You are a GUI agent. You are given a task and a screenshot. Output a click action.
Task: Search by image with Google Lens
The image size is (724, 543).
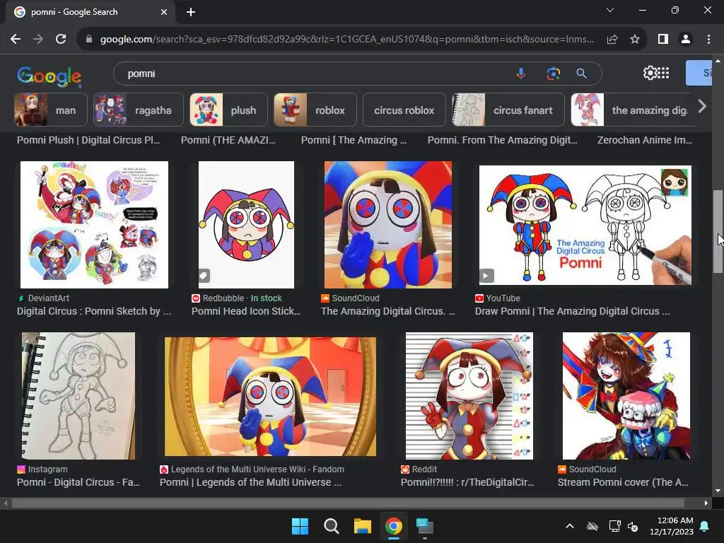click(553, 74)
